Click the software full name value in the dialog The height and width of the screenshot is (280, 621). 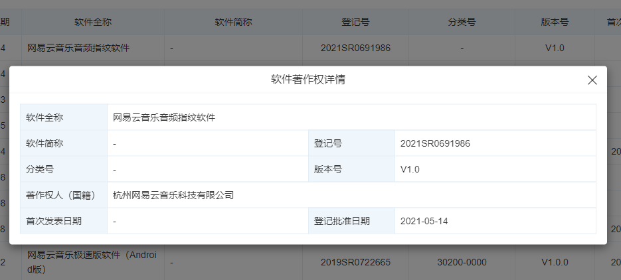pos(164,118)
